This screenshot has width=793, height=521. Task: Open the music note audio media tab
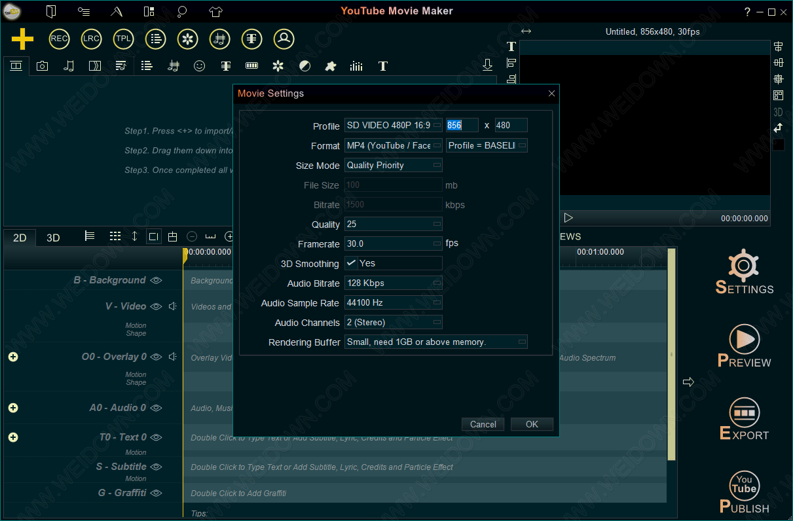pos(69,65)
